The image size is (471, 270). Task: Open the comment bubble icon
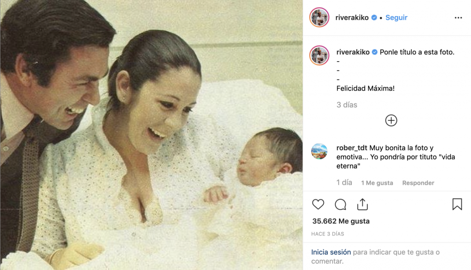tap(340, 204)
